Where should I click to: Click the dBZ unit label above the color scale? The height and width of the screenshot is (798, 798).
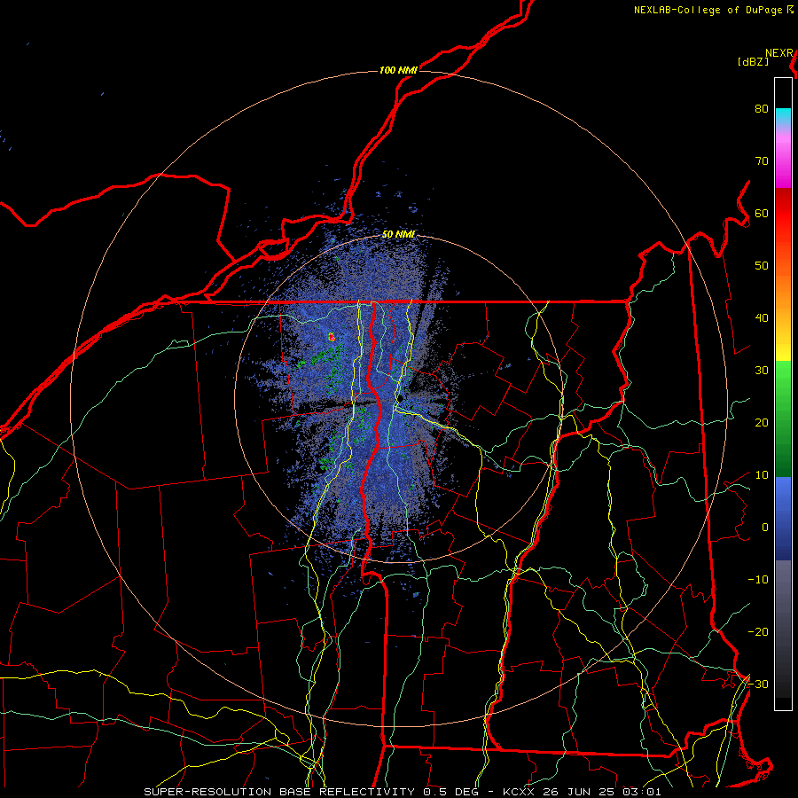point(753,61)
